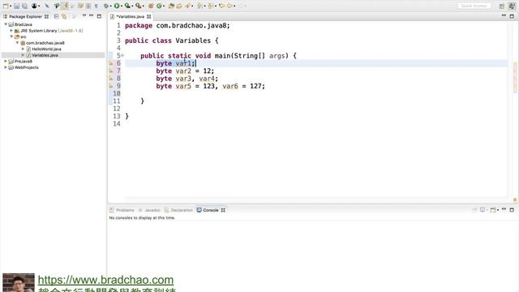This screenshot has height=292, width=519.
Task: Collapse the main method fold at line 5
Action: coord(122,56)
